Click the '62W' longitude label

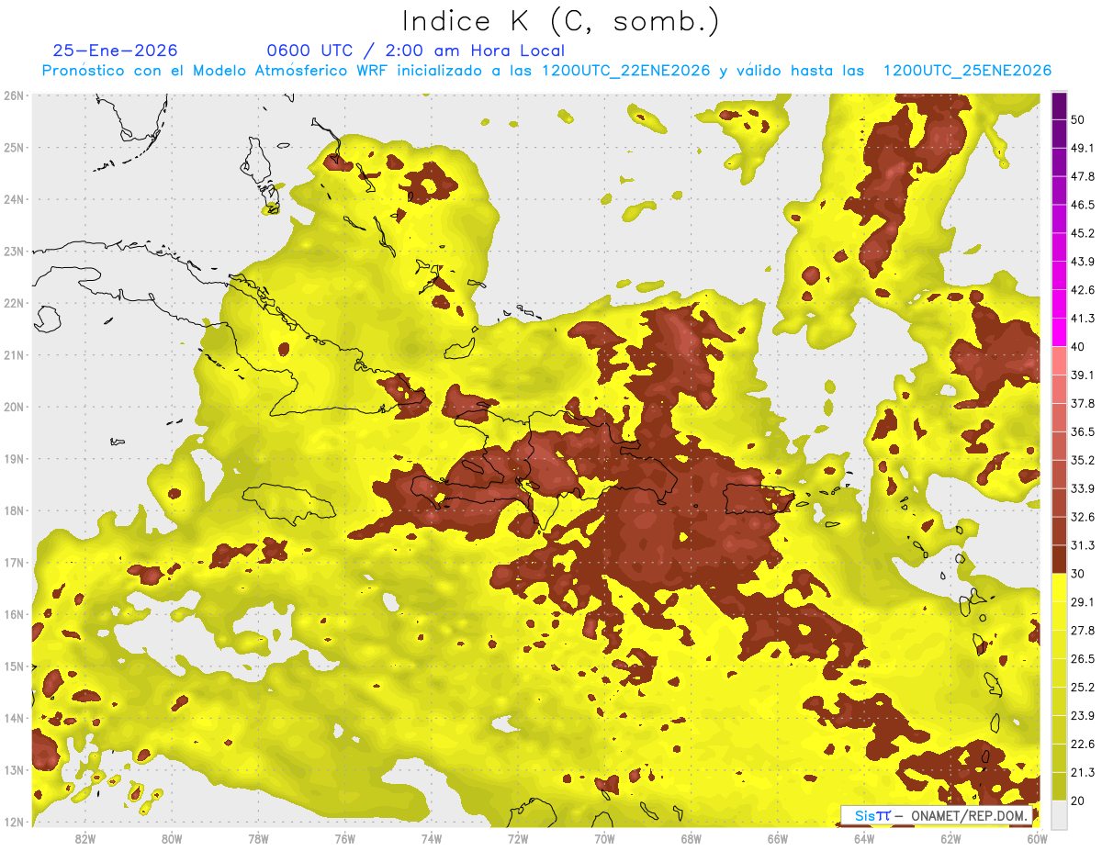click(x=950, y=838)
